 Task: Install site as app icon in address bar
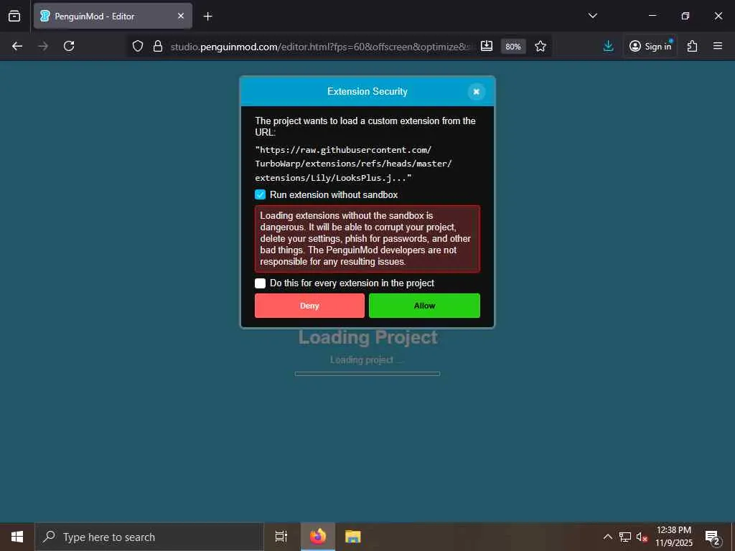pyautogui.click(x=487, y=46)
